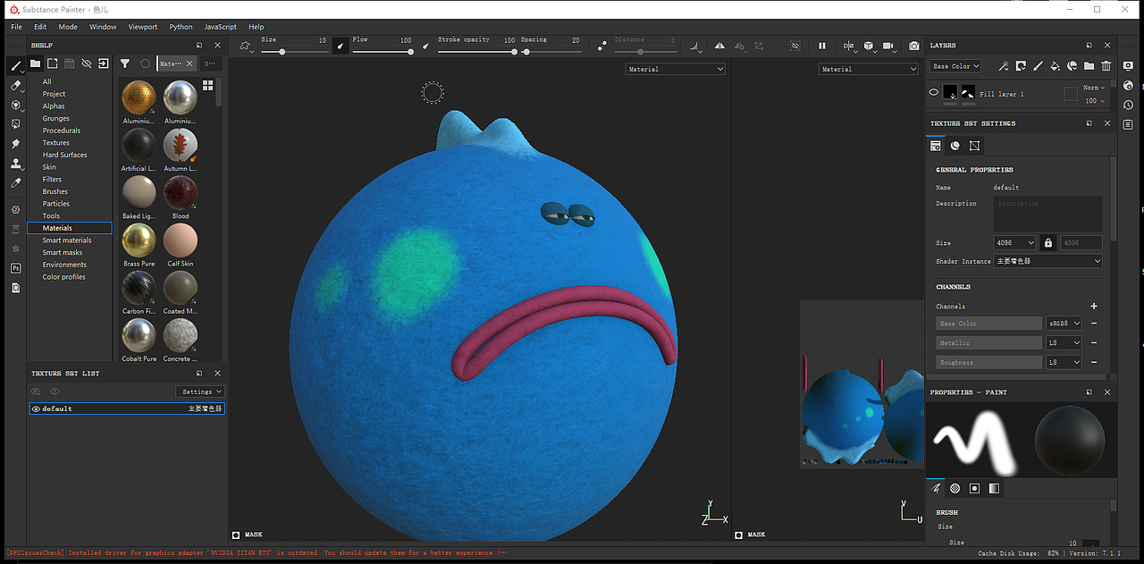Open the texture Size 4096 dropdown
The width and height of the screenshot is (1144, 564).
[x=1014, y=243]
